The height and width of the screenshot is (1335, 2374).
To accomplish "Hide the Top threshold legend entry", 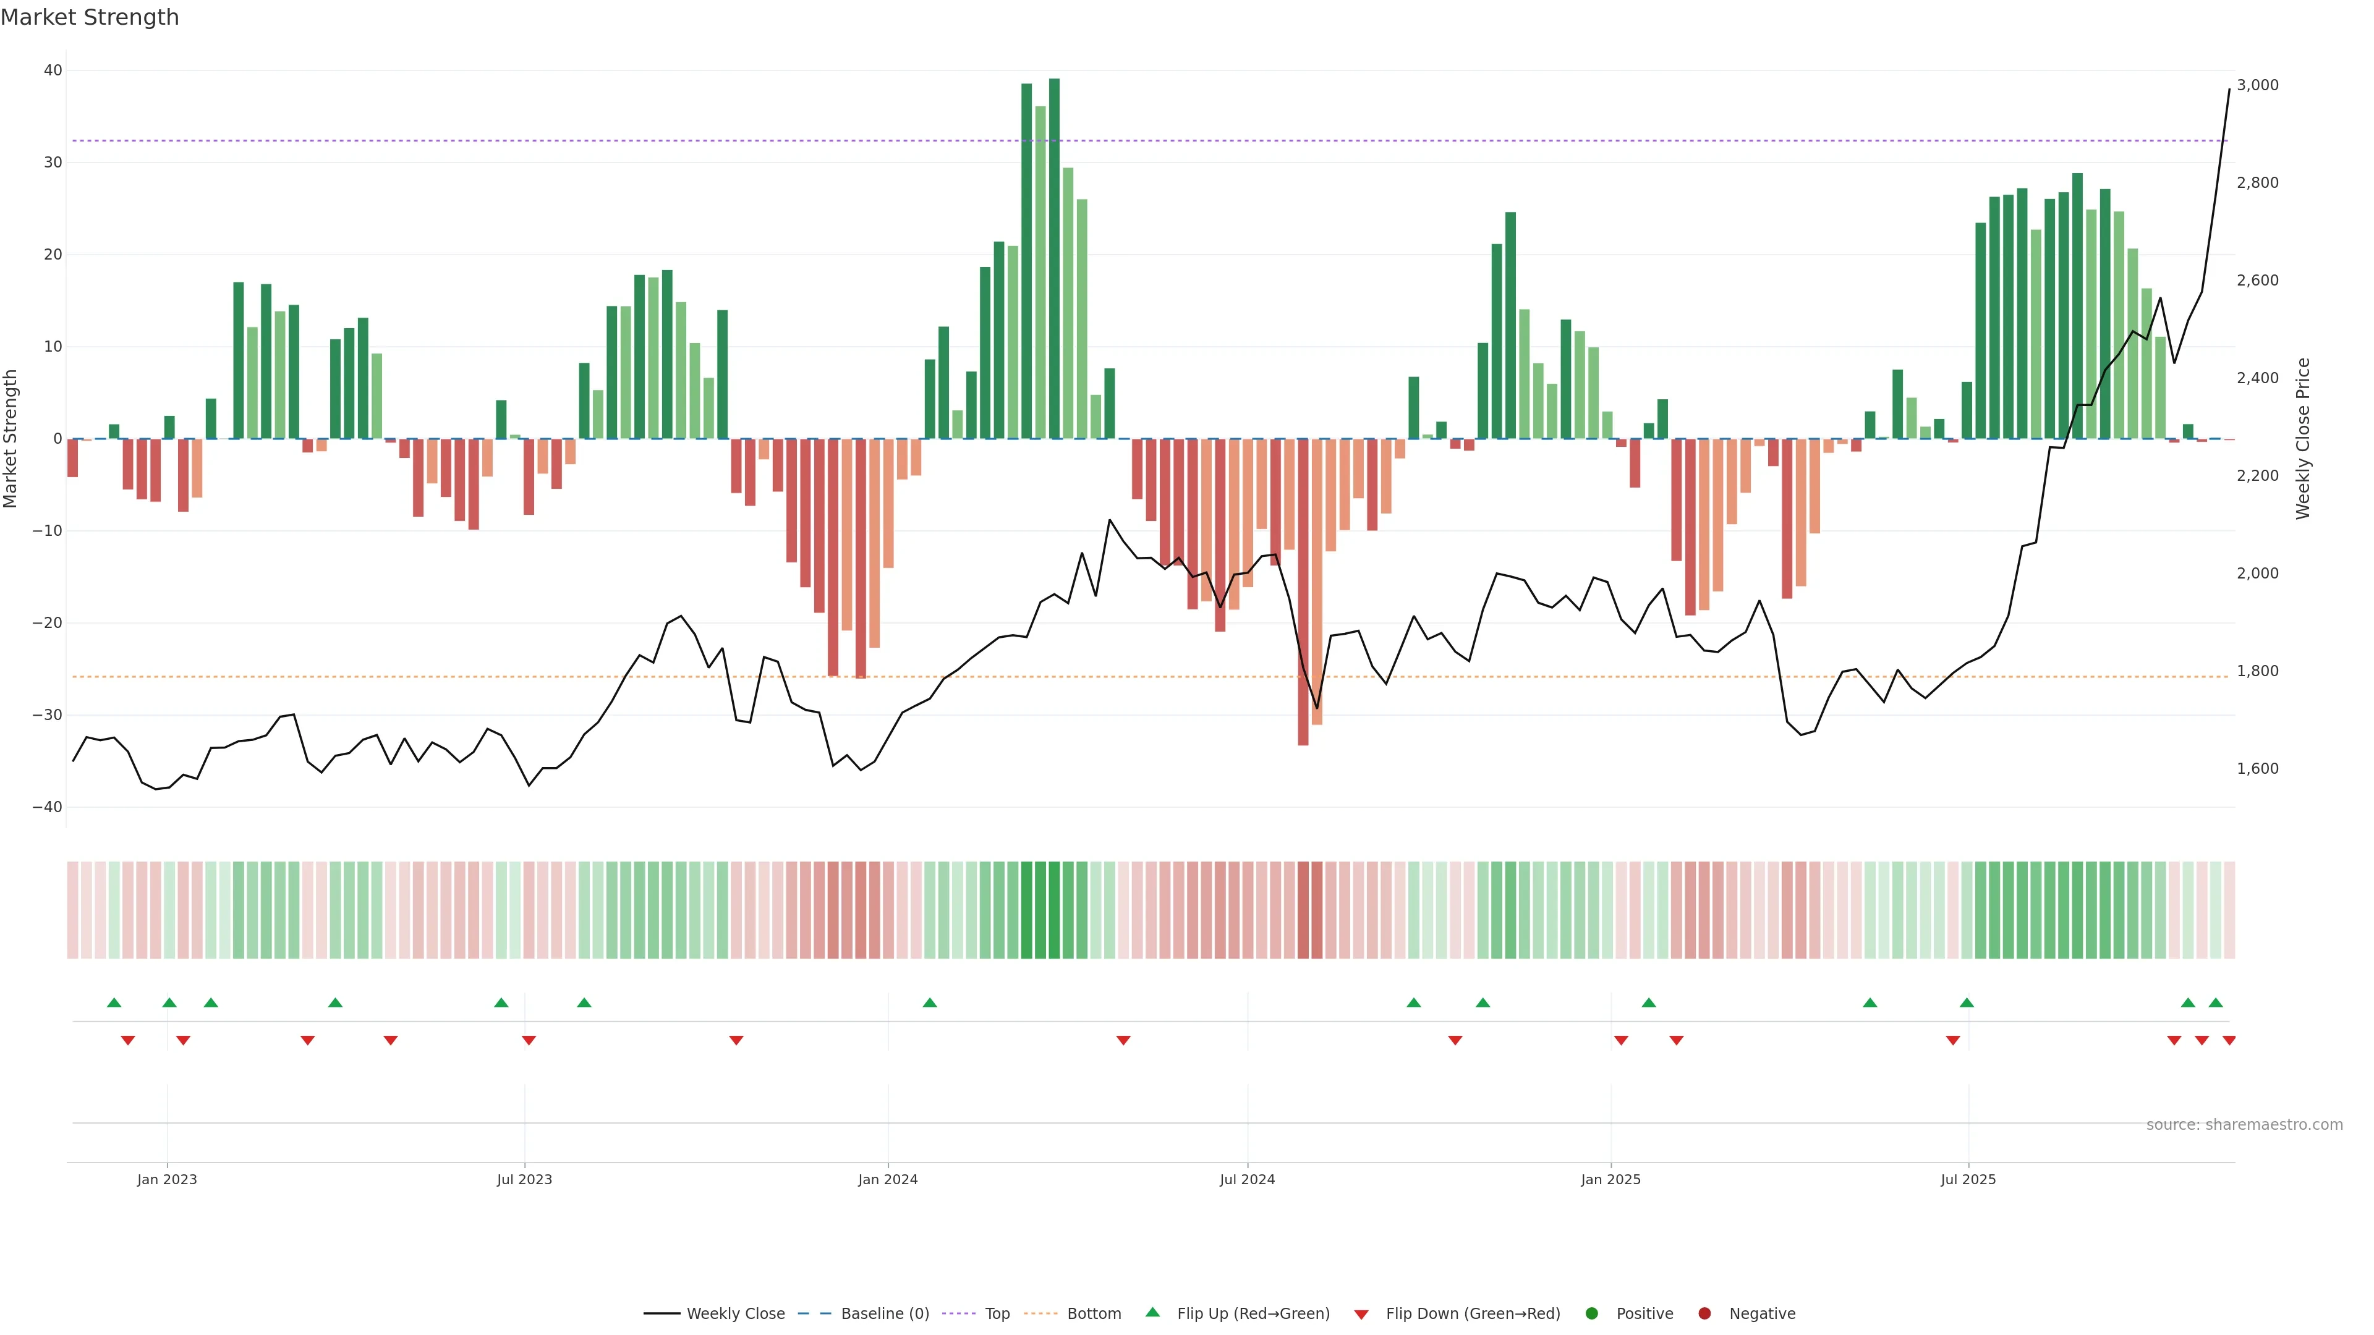I will coord(996,1314).
